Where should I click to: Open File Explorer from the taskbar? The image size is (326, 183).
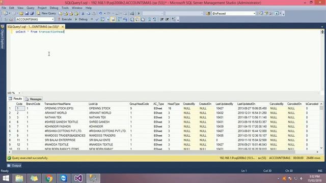click(x=19, y=178)
